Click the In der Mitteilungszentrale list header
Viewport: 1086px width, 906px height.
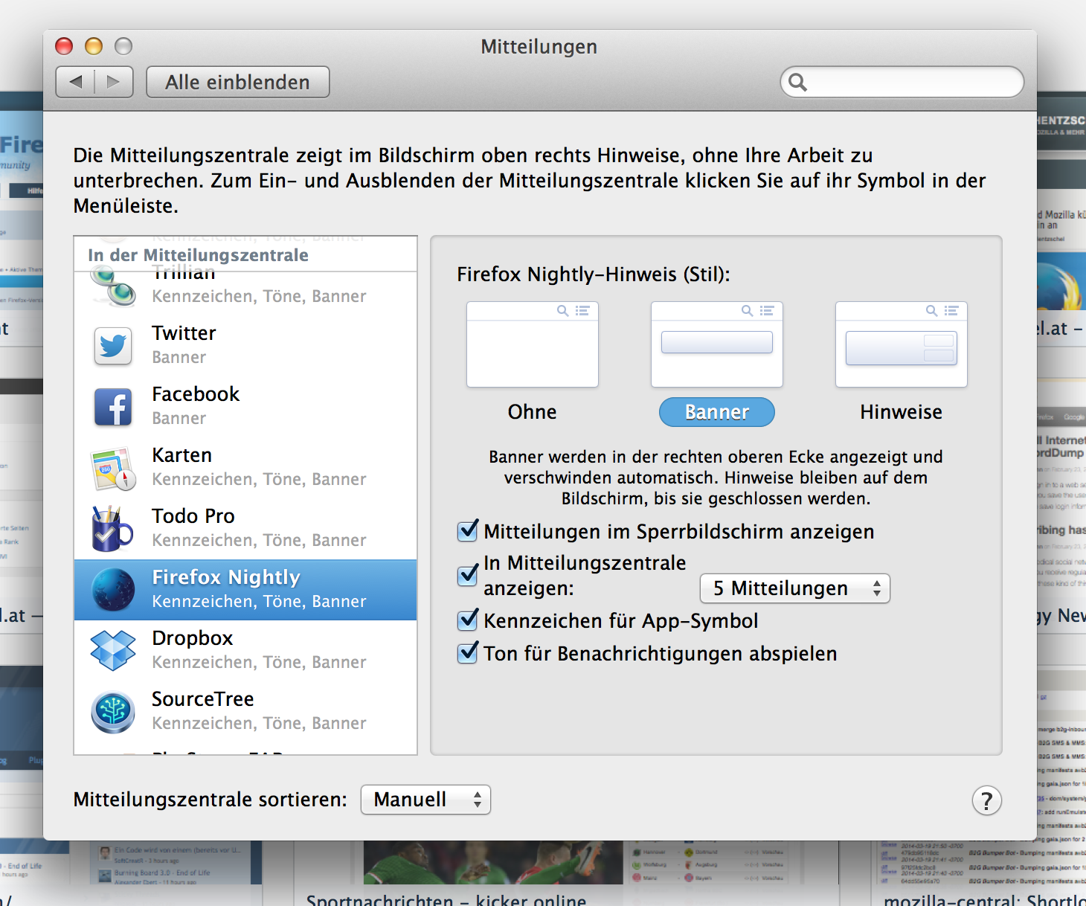245,255
